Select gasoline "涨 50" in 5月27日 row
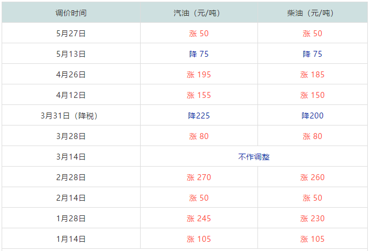The width and height of the screenshot is (370, 251). point(199,33)
